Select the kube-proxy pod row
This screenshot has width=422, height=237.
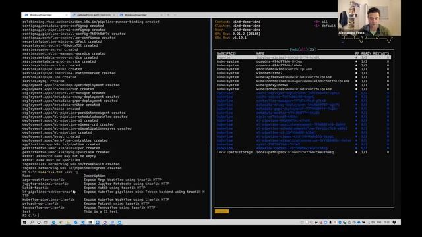point(303,85)
